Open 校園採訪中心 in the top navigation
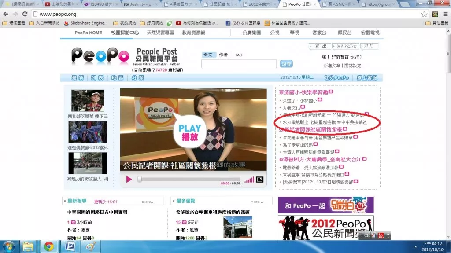 (125, 33)
